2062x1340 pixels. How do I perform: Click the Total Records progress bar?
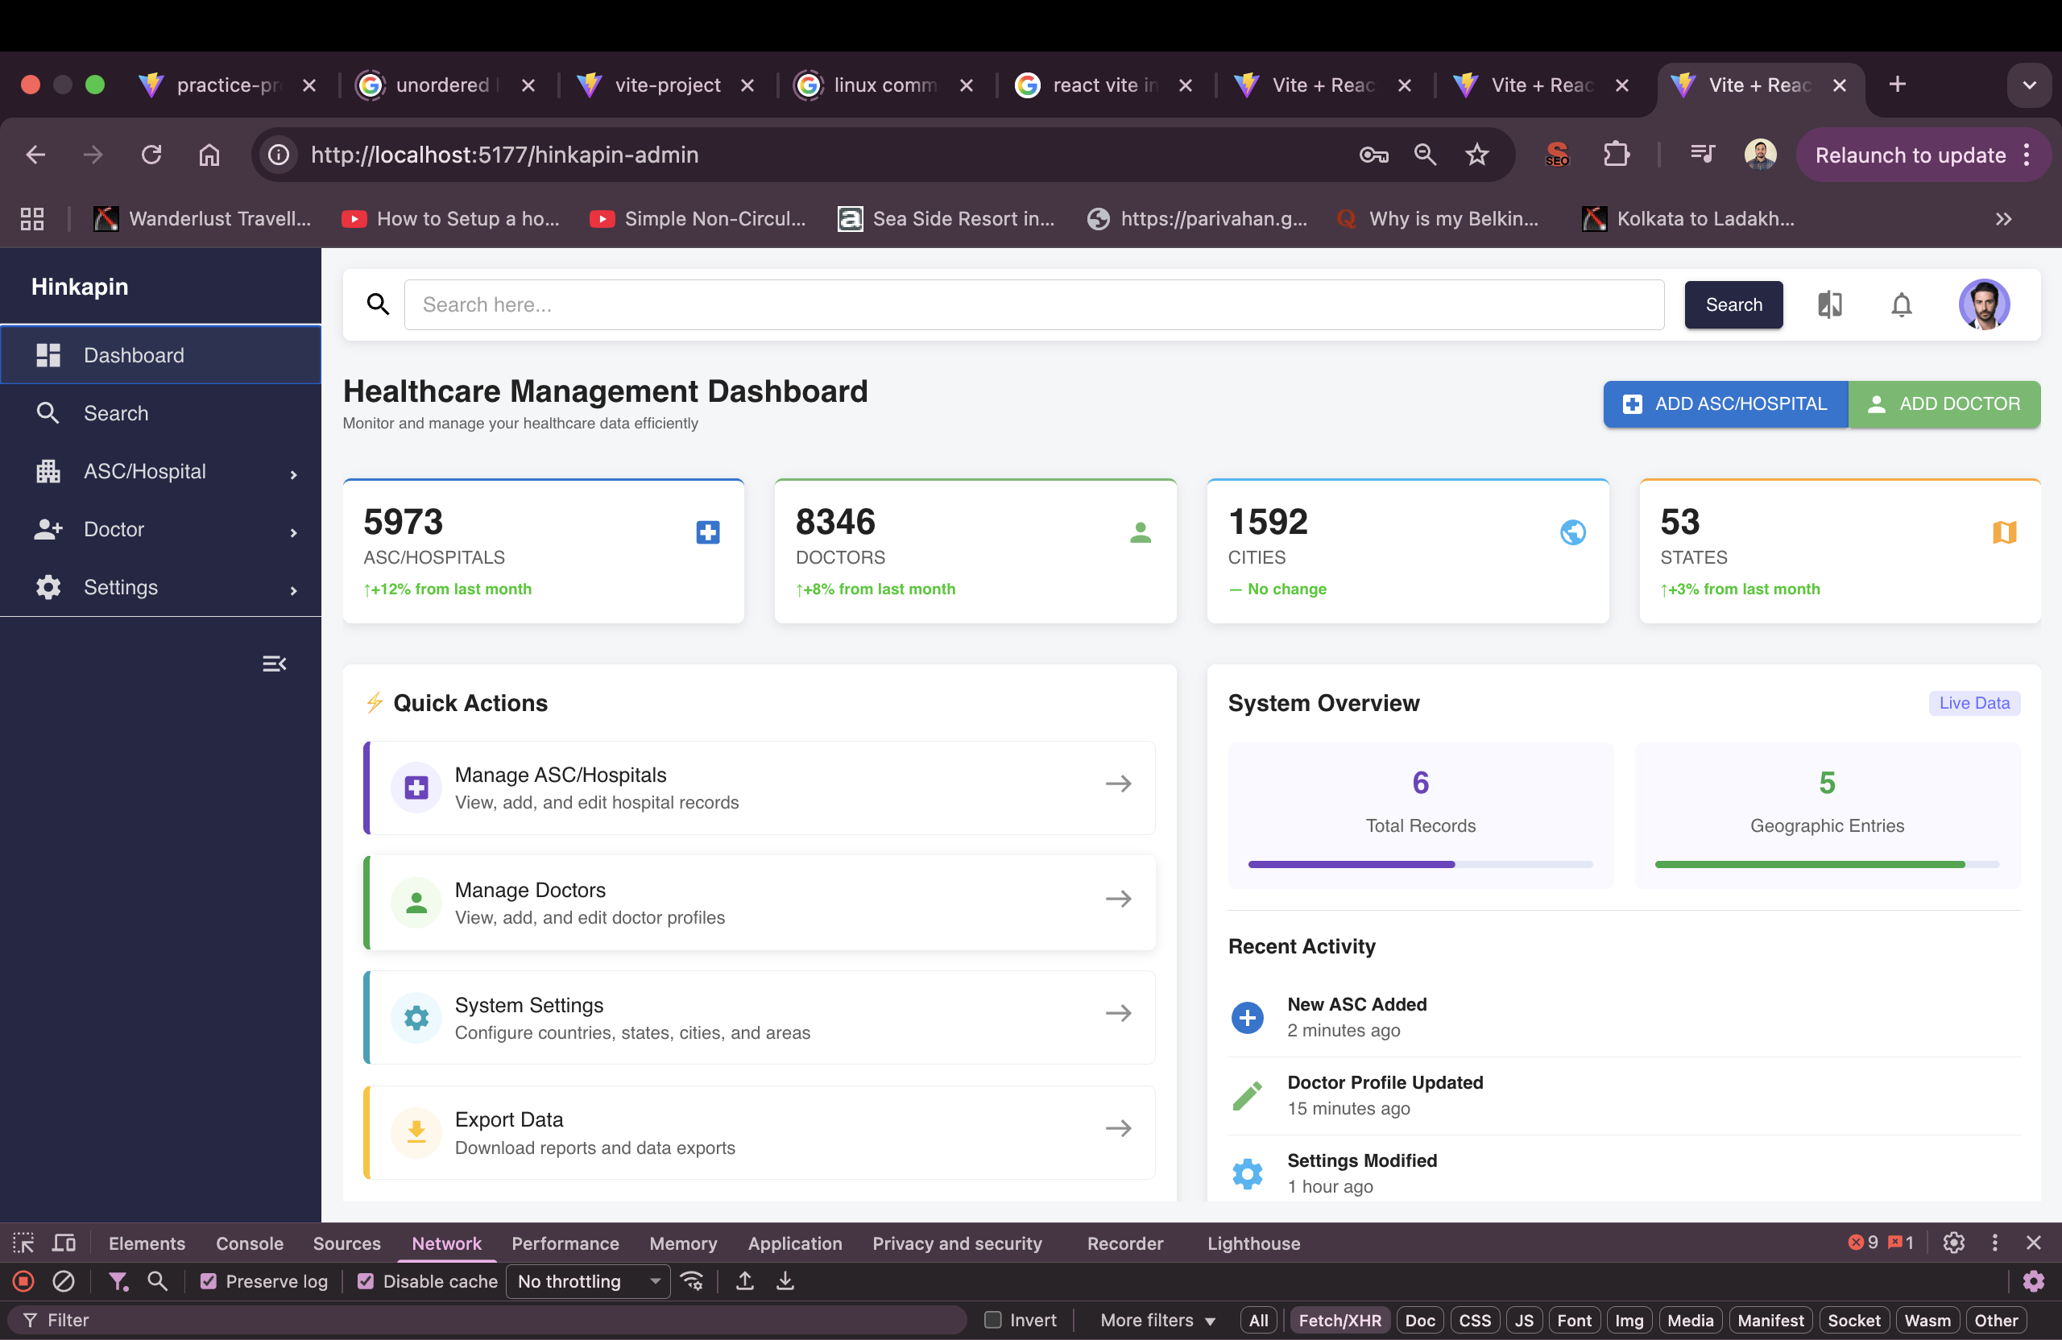(1420, 864)
